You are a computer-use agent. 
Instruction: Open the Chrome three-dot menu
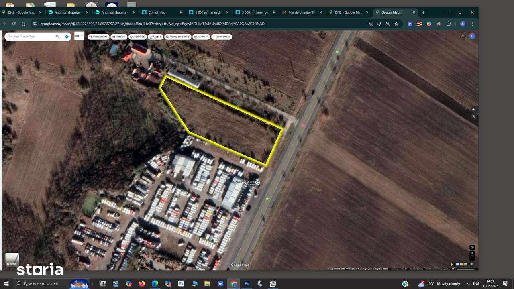[472, 24]
